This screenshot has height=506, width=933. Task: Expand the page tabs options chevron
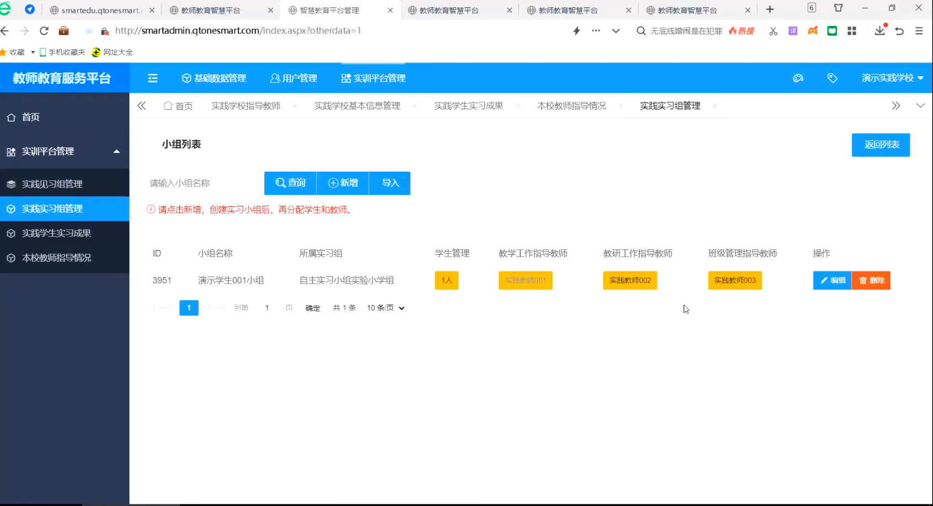click(x=920, y=105)
